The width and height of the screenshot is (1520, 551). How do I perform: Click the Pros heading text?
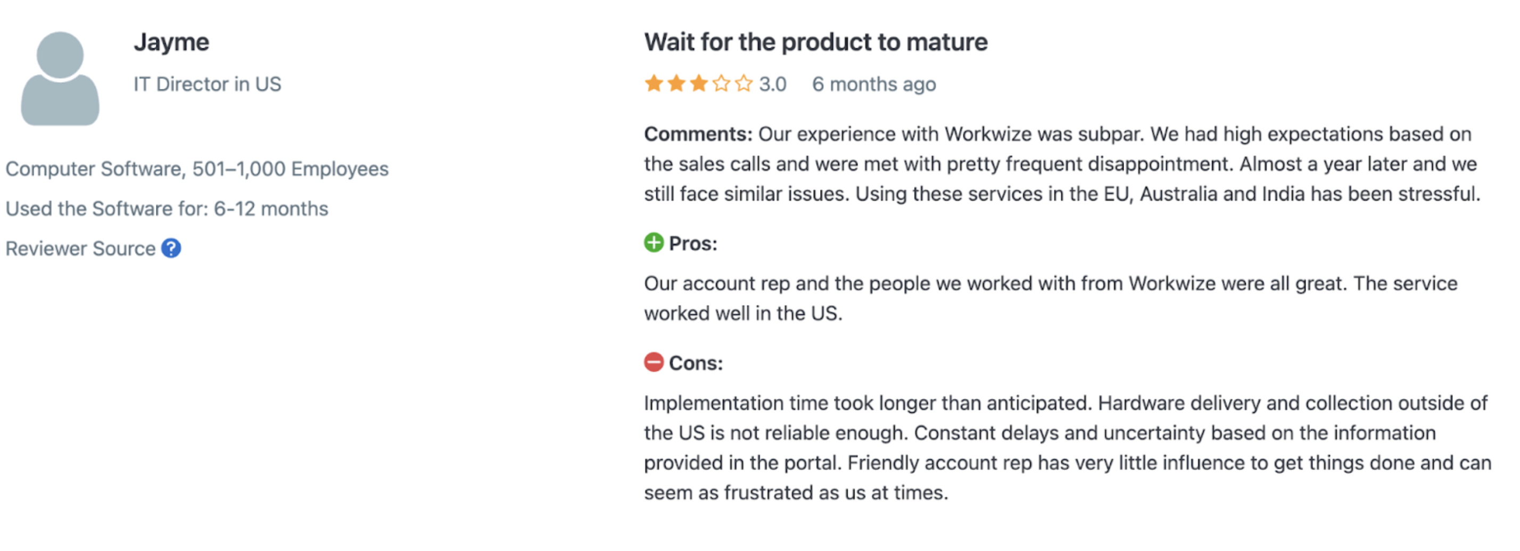click(693, 244)
